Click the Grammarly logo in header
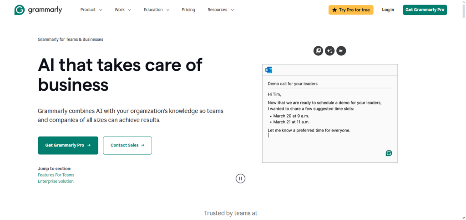Image resolution: width=466 pixels, height=220 pixels. click(x=38, y=10)
